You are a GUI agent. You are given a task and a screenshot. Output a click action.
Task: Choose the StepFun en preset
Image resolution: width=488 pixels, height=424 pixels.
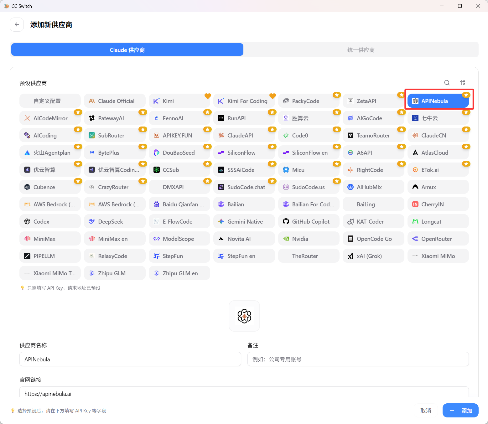[x=244, y=256]
